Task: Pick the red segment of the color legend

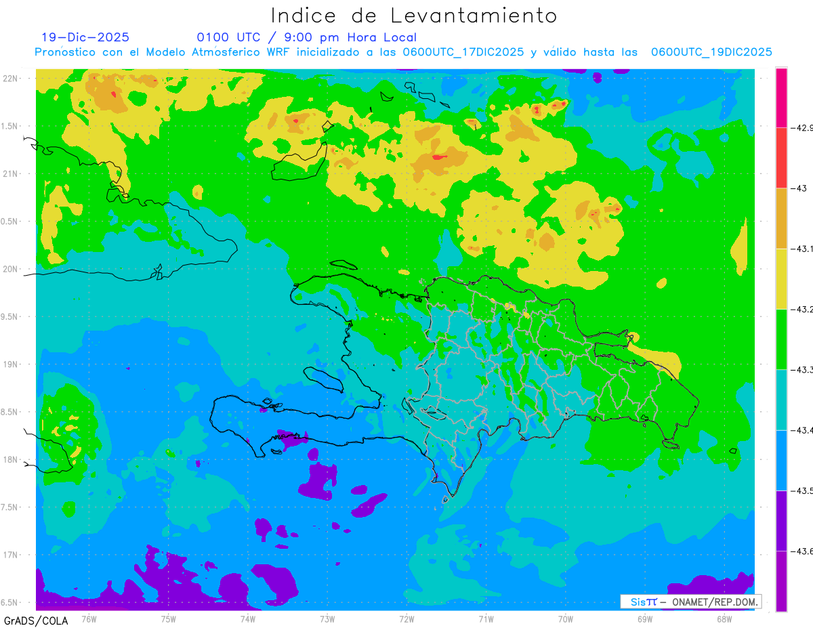Action: click(x=781, y=158)
